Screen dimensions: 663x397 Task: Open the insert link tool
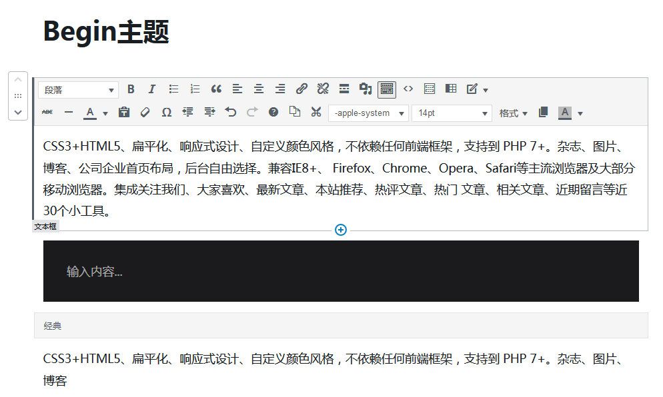point(301,89)
